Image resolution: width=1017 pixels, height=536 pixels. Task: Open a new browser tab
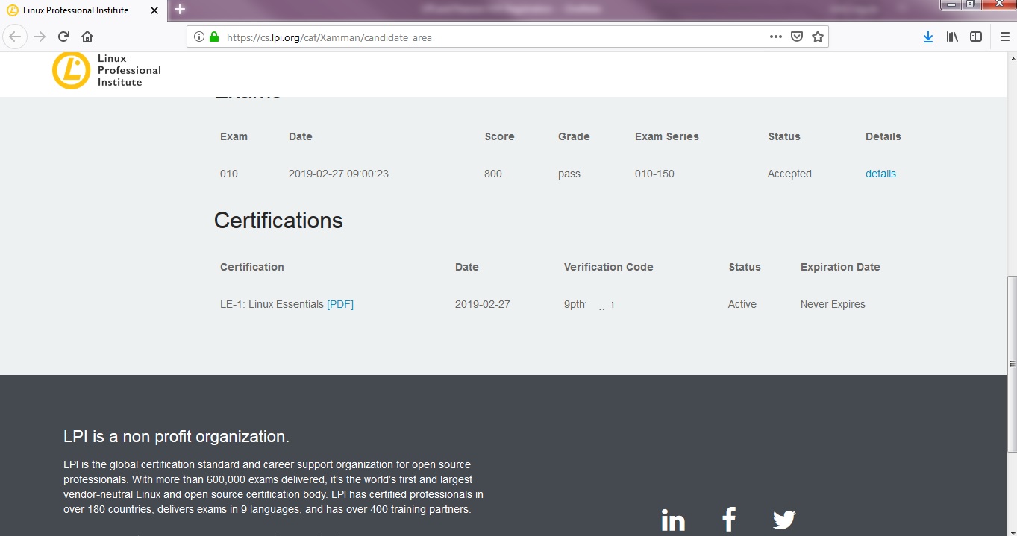pos(179,10)
